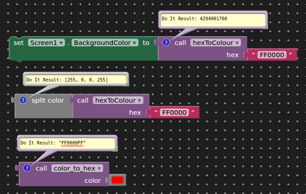
Task: Open the hexToColour dropdown in the set BackgroundColor block
Action: tap(216, 43)
